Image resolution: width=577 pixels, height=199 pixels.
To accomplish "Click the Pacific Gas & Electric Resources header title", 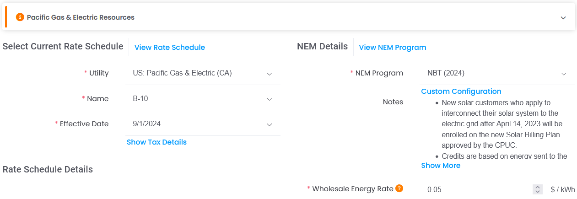I will pos(81,17).
